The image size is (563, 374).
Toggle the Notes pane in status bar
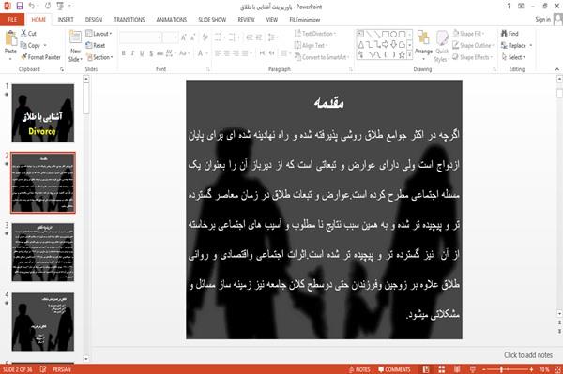tap(359, 369)
